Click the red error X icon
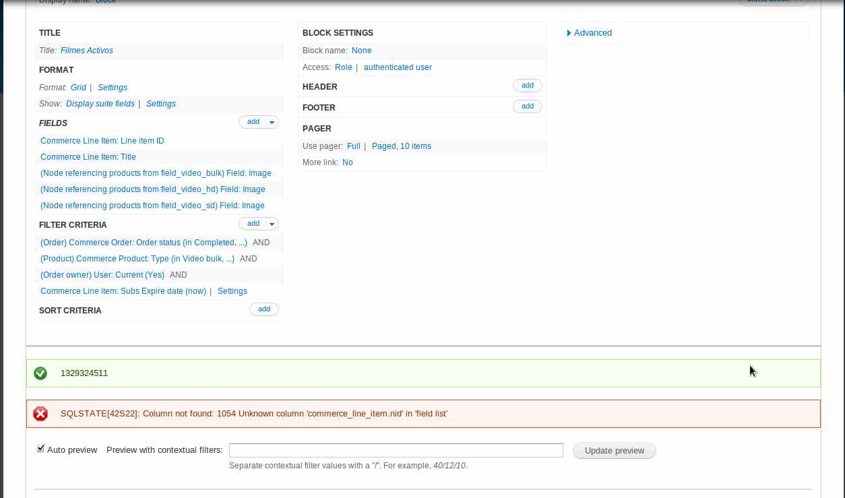 [x=40, y=414]
